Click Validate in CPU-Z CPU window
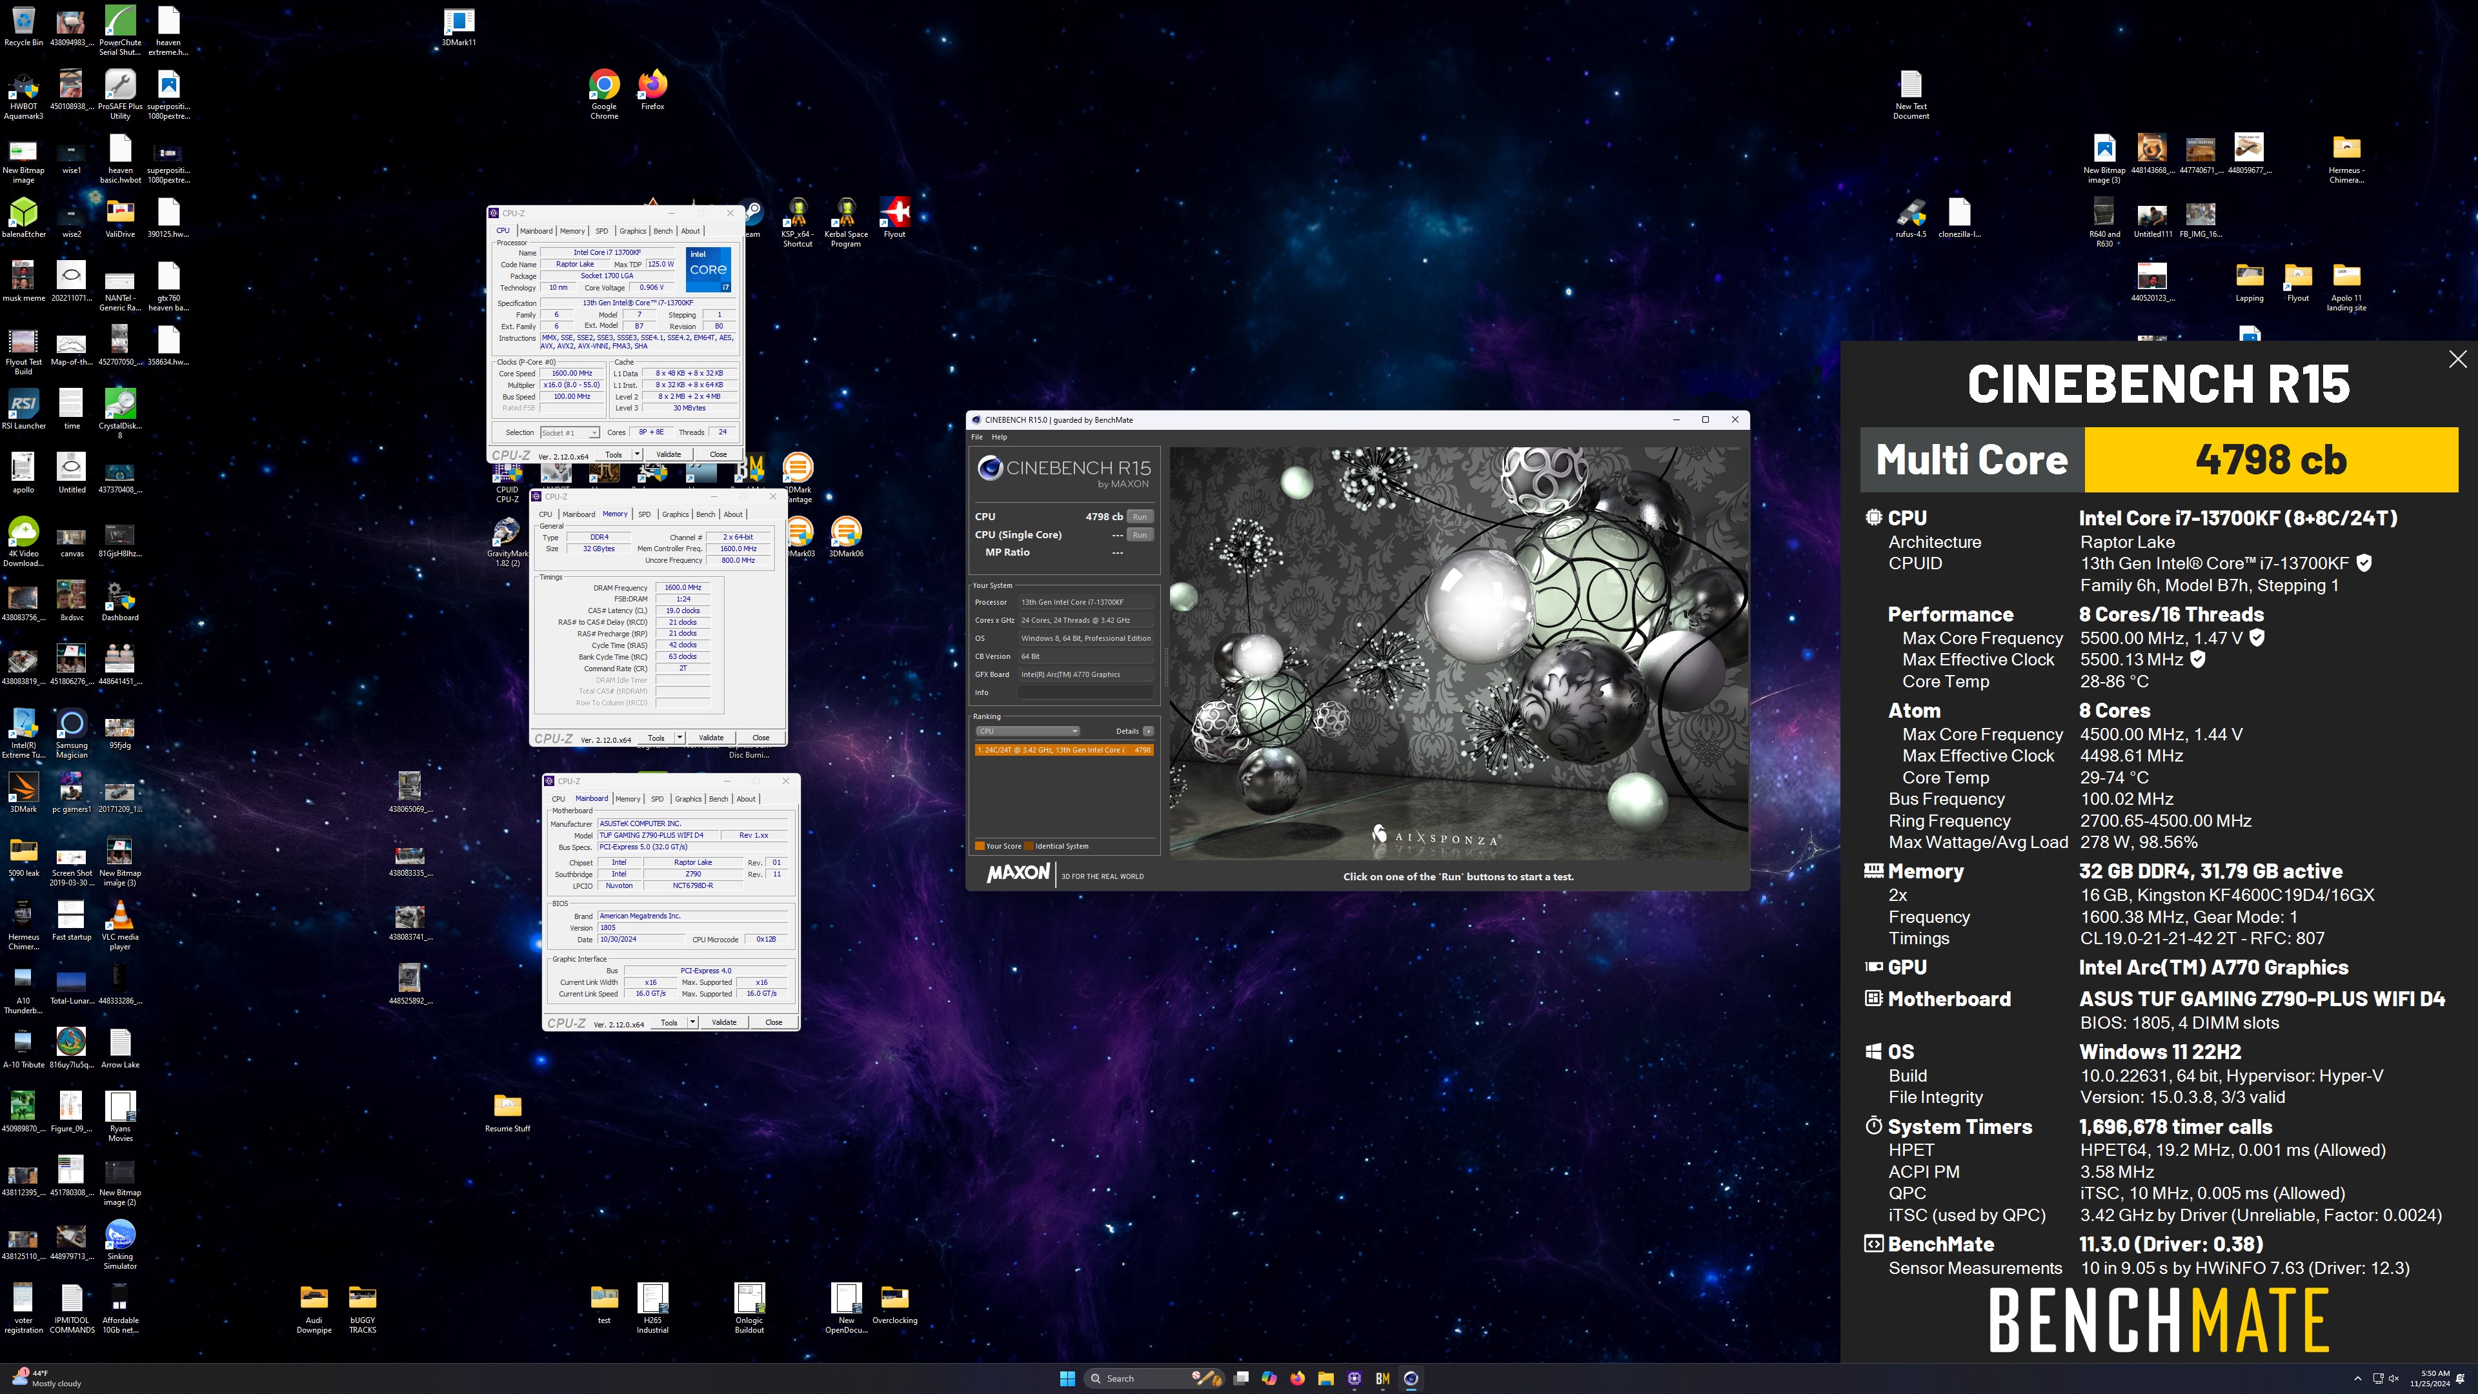The image size is (2478, 1394). (x=669, y=454)
